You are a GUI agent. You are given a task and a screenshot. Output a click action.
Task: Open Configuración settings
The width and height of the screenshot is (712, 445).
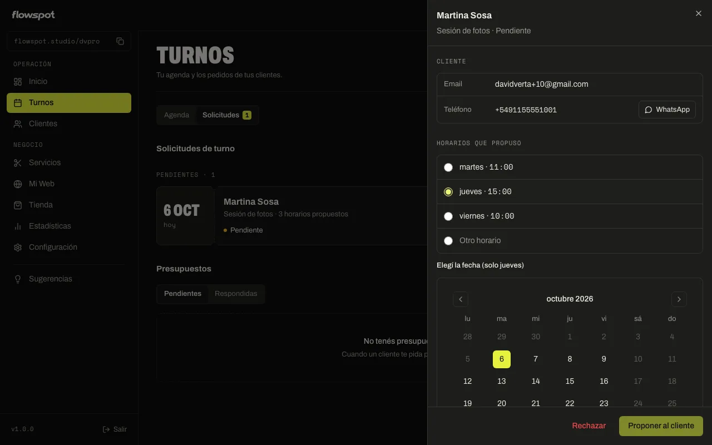point(69,247)
